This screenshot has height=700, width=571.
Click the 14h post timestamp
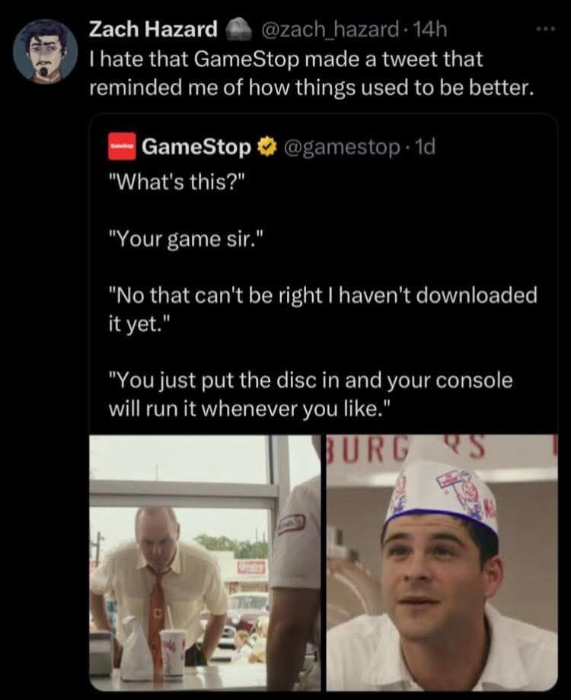pyautogui.click(x=430, y=30)
